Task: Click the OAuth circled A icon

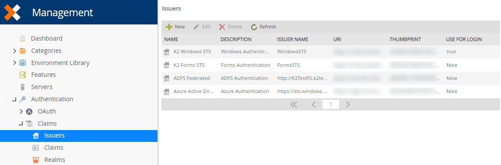Action: (29, 111)
